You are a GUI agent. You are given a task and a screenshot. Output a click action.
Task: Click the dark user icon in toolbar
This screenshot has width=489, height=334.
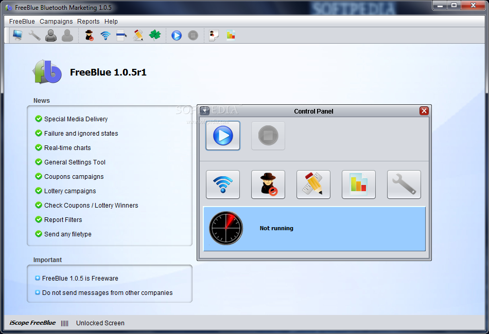tap(51, 35)
